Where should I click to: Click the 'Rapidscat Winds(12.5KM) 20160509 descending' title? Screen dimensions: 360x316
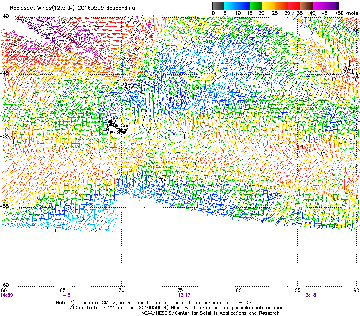tap(72, 8)
